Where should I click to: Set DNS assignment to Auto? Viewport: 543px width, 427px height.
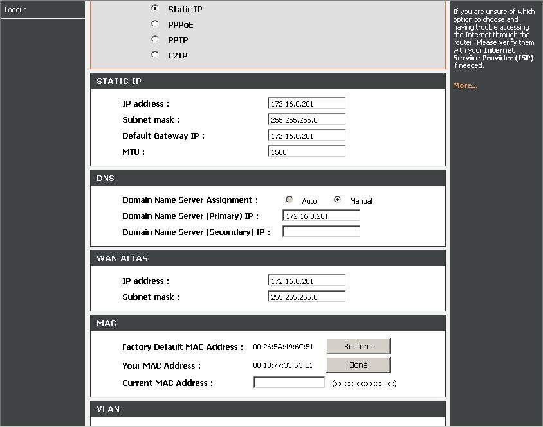click(289, 200)
